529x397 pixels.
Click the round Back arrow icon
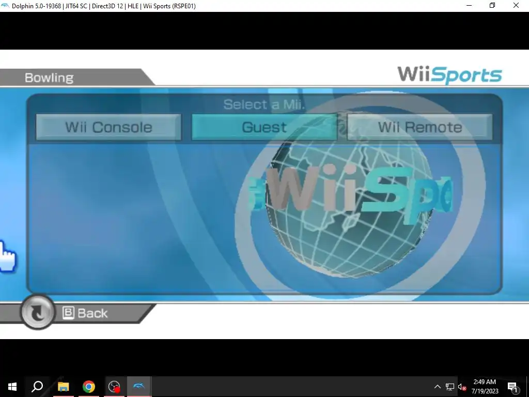(x=37, y=312)
